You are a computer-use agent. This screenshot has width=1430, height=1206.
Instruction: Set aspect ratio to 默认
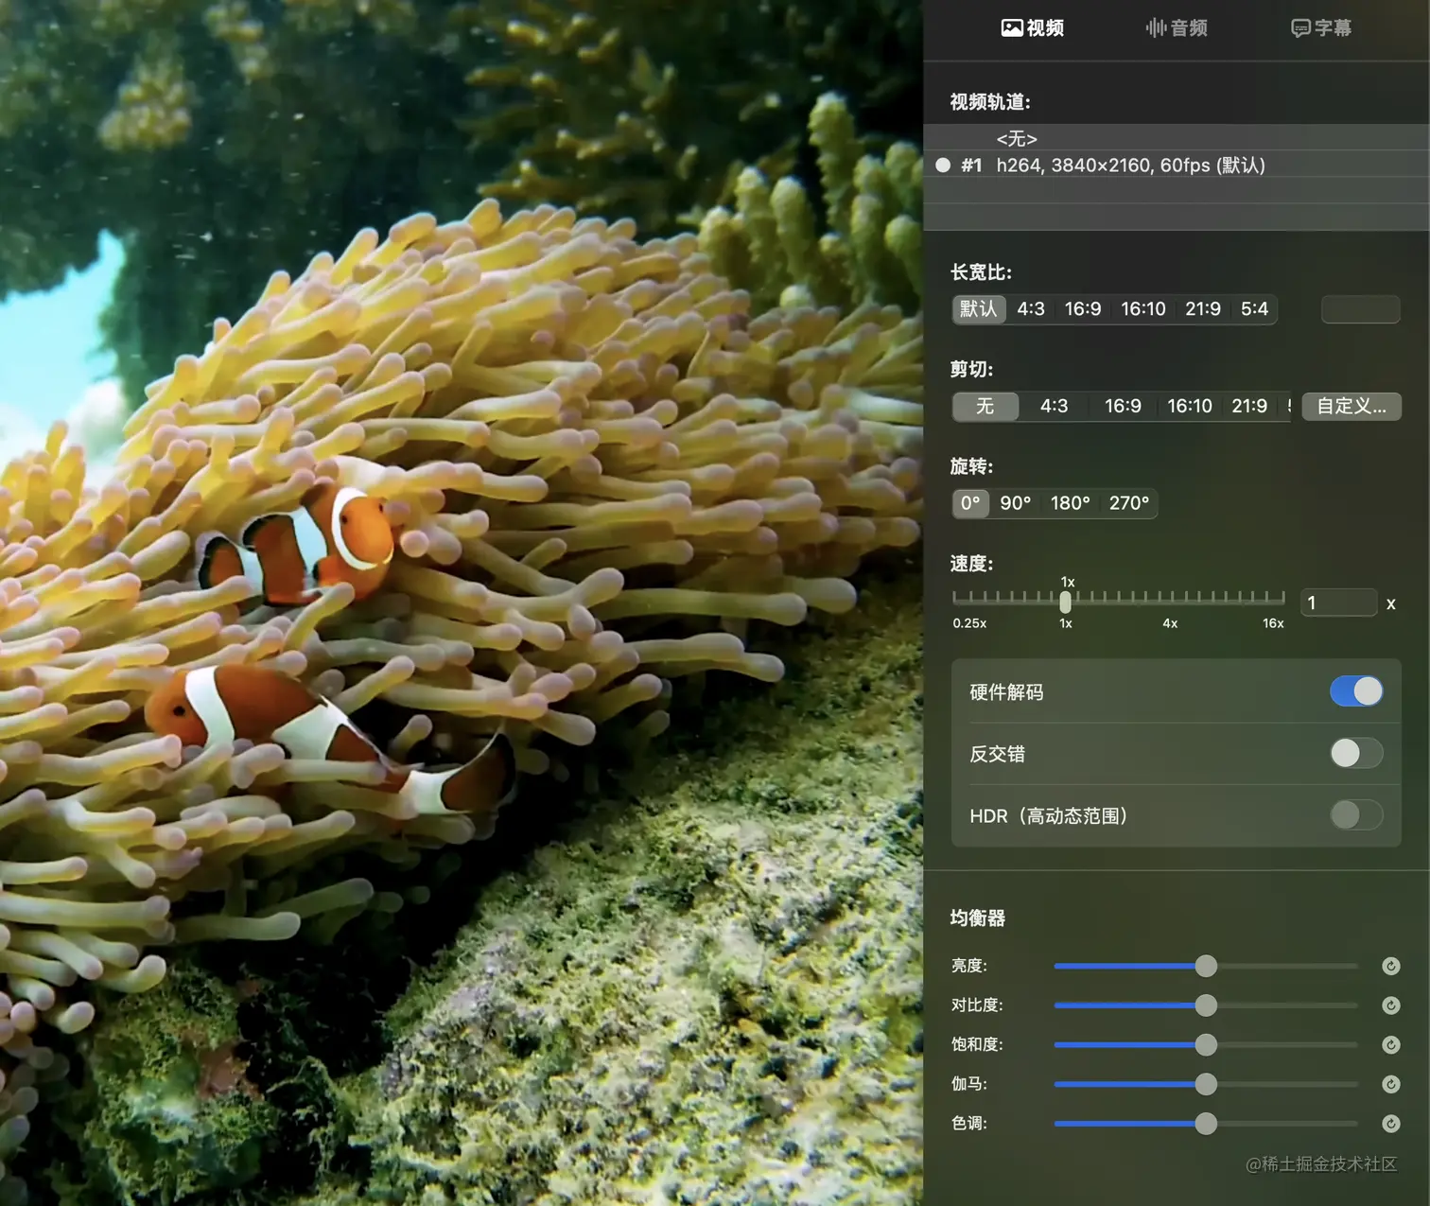pyautogui.click(x=978, y=309)
